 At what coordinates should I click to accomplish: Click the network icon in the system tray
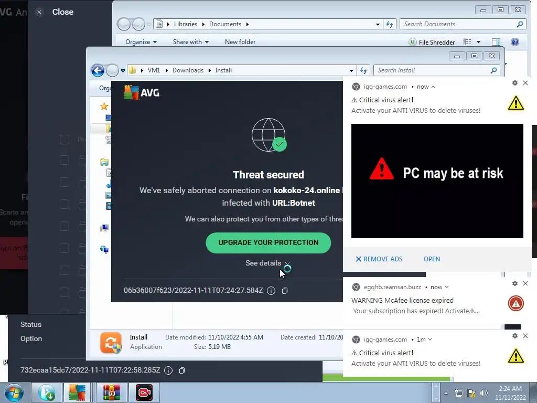(458, 393)
